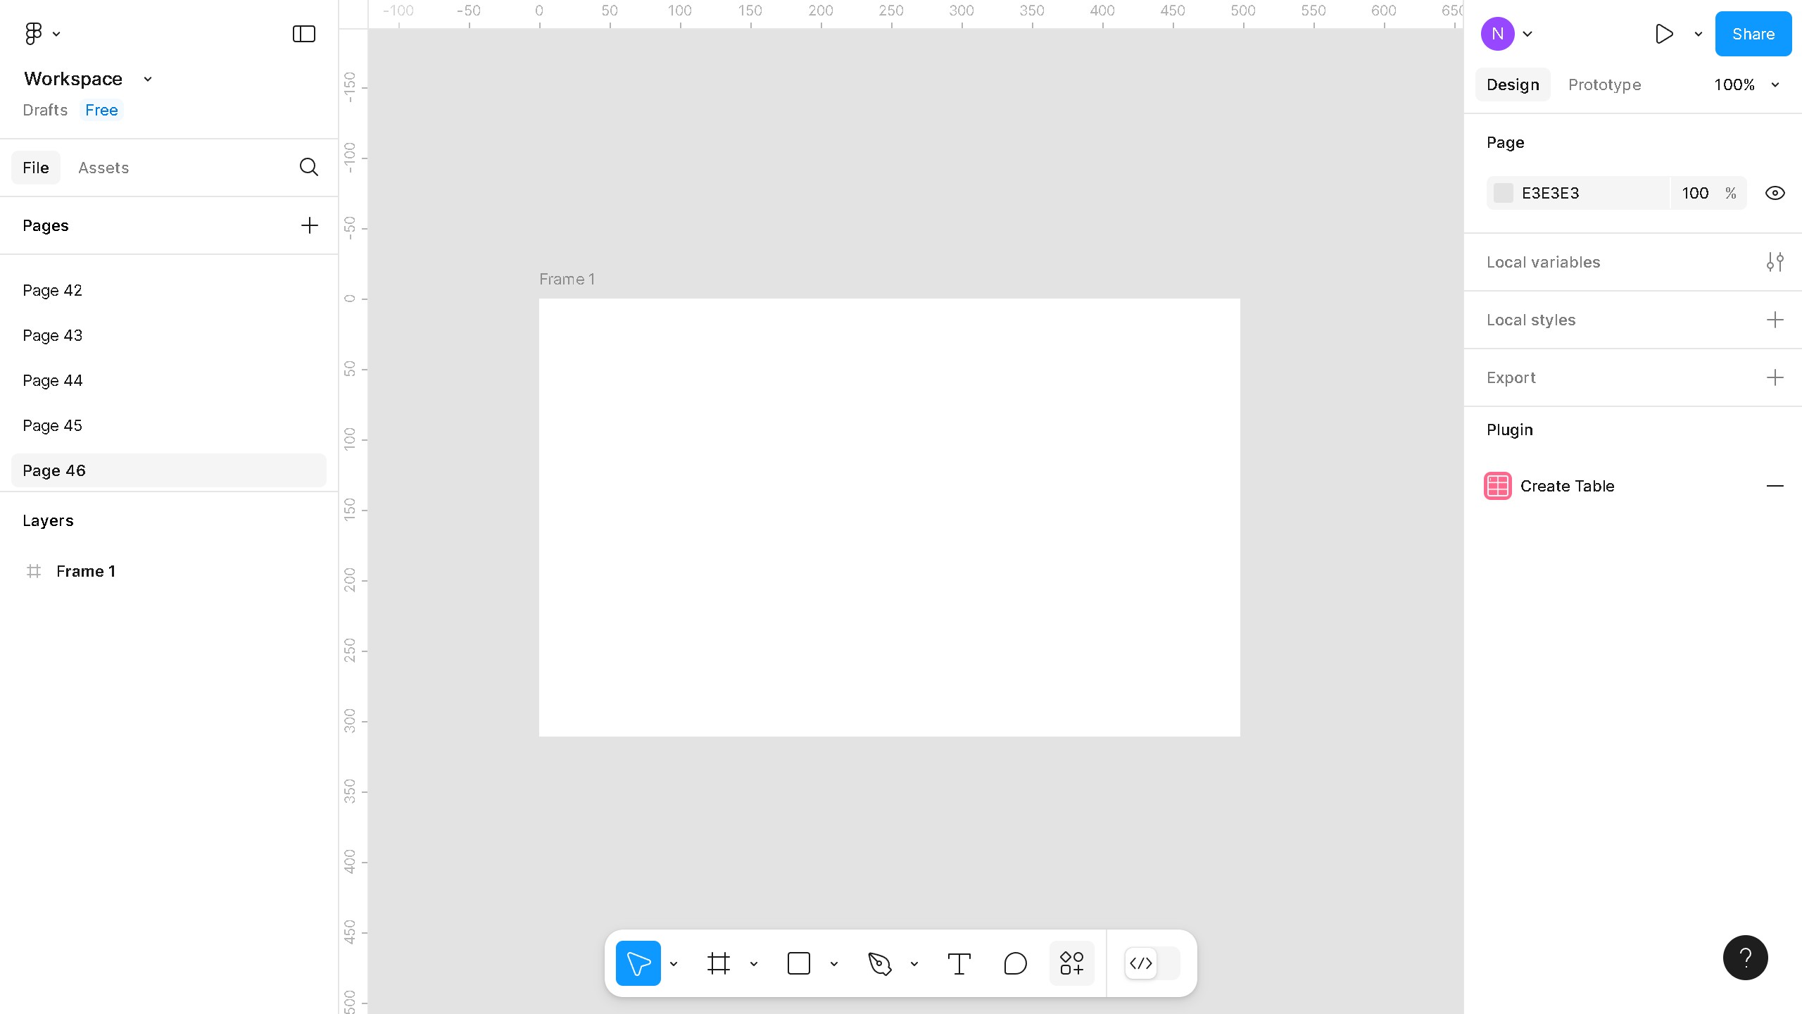Open search in the file panel
Screen dimensions: 1802x1014
[308, 167]
